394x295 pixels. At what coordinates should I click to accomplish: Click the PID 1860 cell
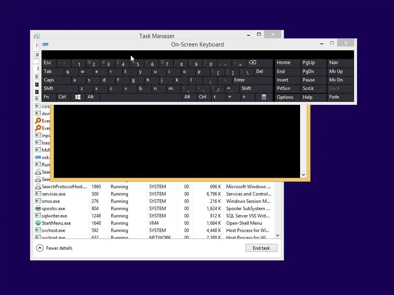point(96,187)
